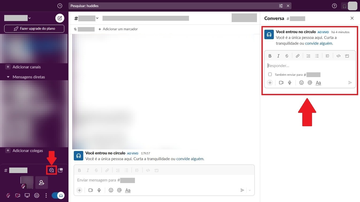Open emoji picker in thread reply
Image resolution: width=360 pixels, height=202 pixels.
pyautogui.click(x=301, y=83)
